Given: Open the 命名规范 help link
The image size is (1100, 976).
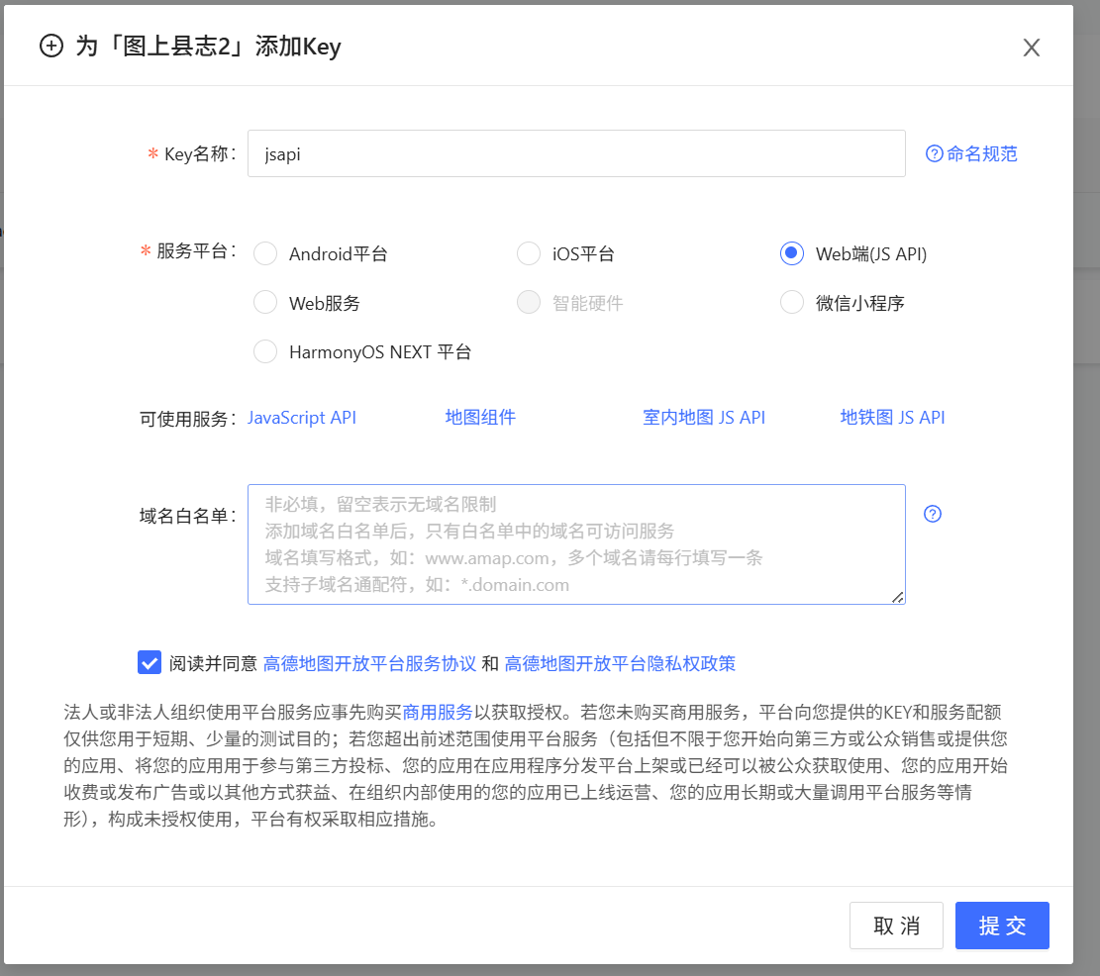Looking at the screenshot, I should pyautogui.click(x=971, y=153).
